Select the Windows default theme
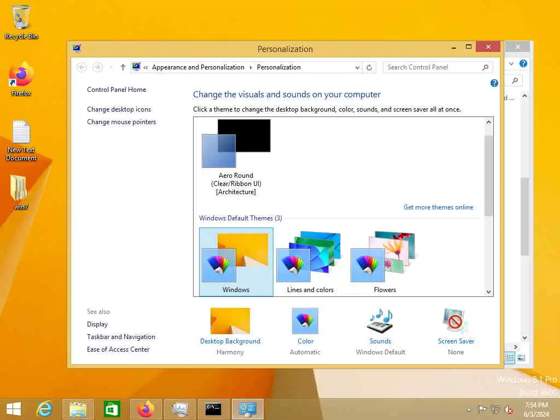The height and width of the screenshot is (420, 560). pos(236,262)
